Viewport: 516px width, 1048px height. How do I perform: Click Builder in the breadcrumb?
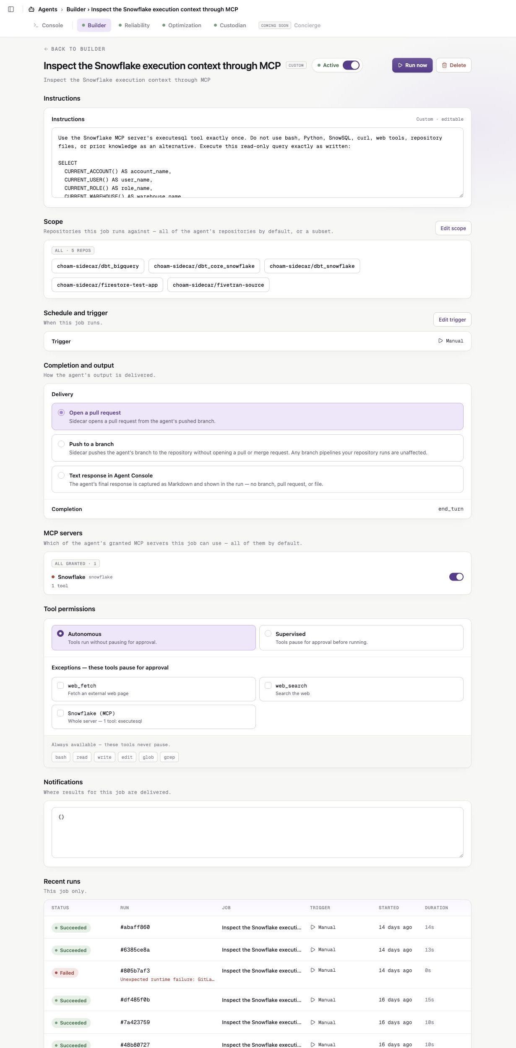click(x=76, y=9)
